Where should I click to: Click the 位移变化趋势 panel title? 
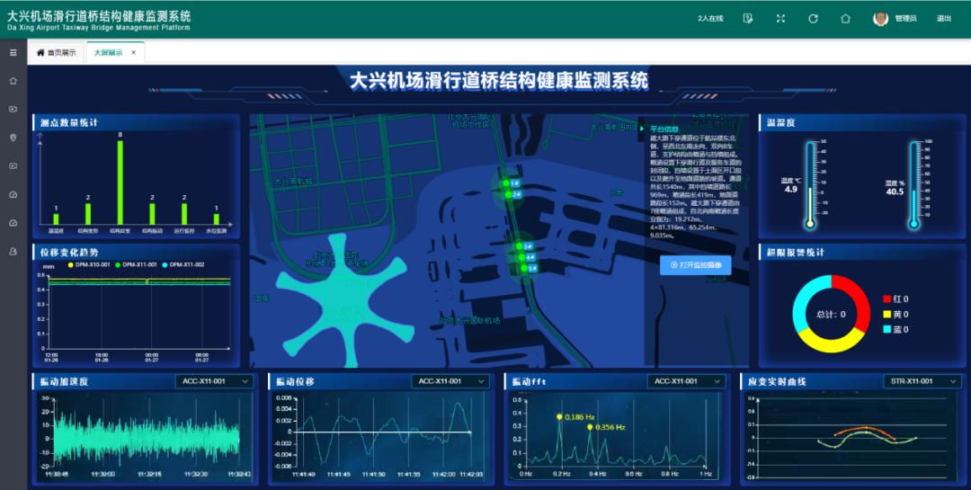pos(69,252)
